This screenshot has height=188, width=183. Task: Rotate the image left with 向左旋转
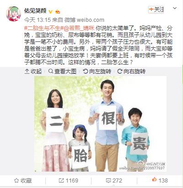point(97,71)
